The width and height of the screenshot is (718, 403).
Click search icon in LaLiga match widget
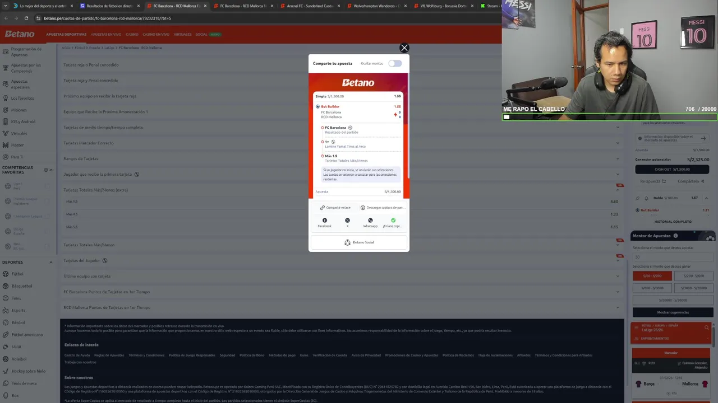click(x=707, y=327)
